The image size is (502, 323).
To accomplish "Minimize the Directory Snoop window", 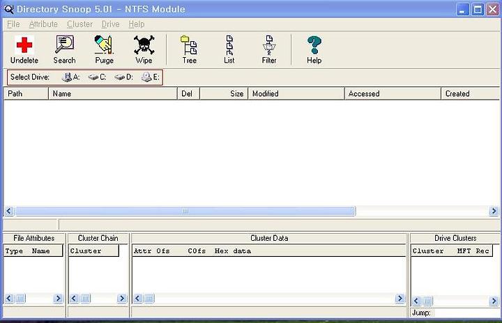I will coord(463,10).
